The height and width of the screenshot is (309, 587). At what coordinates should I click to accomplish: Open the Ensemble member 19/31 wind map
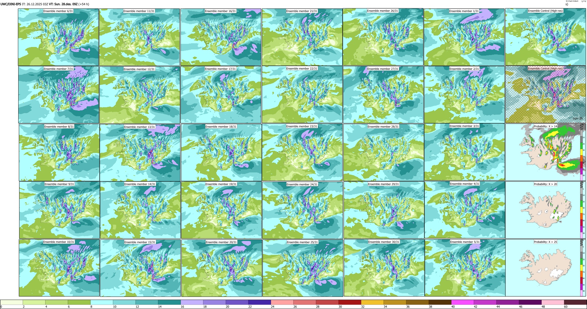[x=221, y=210]
